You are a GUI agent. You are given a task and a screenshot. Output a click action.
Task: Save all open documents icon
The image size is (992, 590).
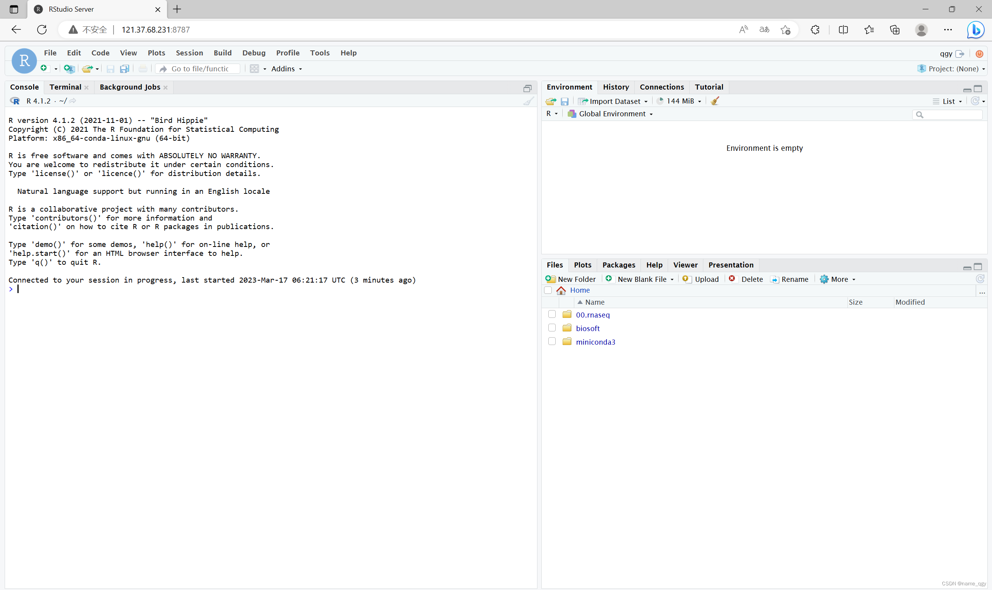click(125, 69)
